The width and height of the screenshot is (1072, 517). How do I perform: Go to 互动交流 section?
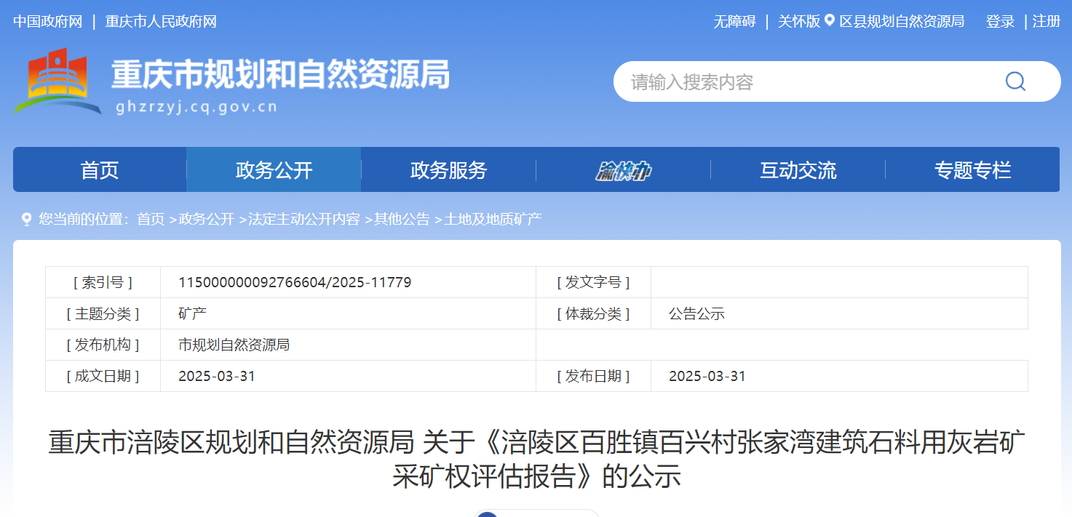click(798, 171)
